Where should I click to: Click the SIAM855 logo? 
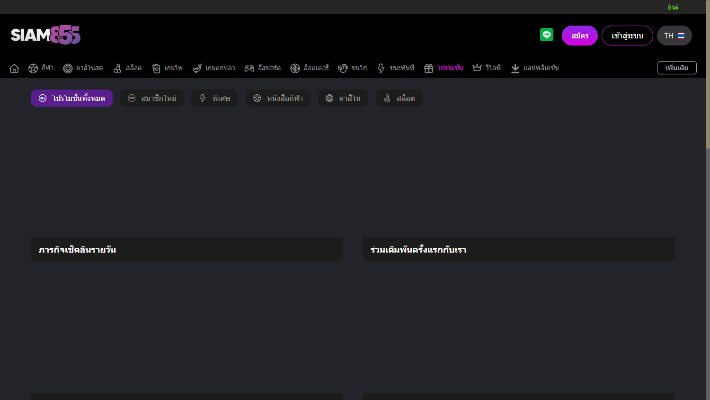point(45,35)
